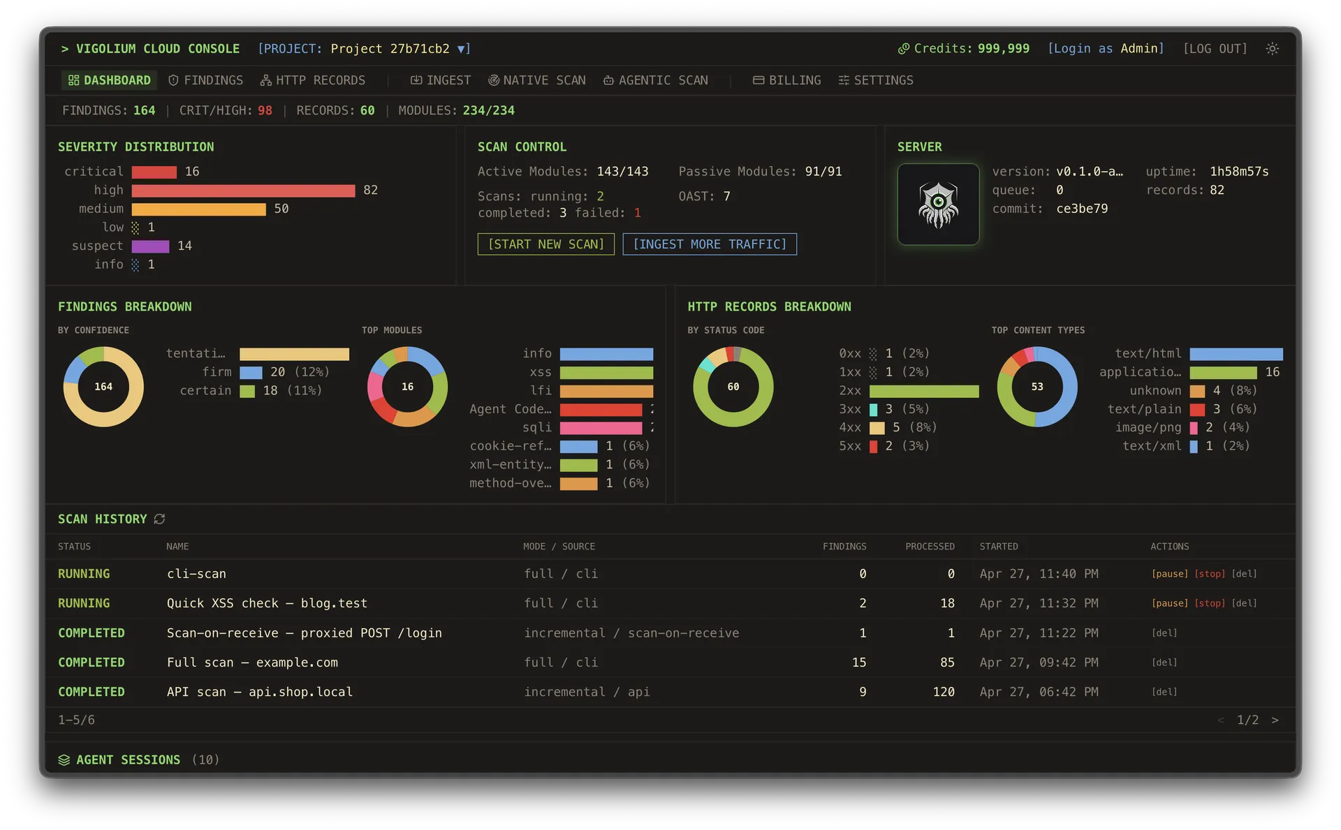Click the Login as Admin link
1341x830 pixels.
(1106, 49)
